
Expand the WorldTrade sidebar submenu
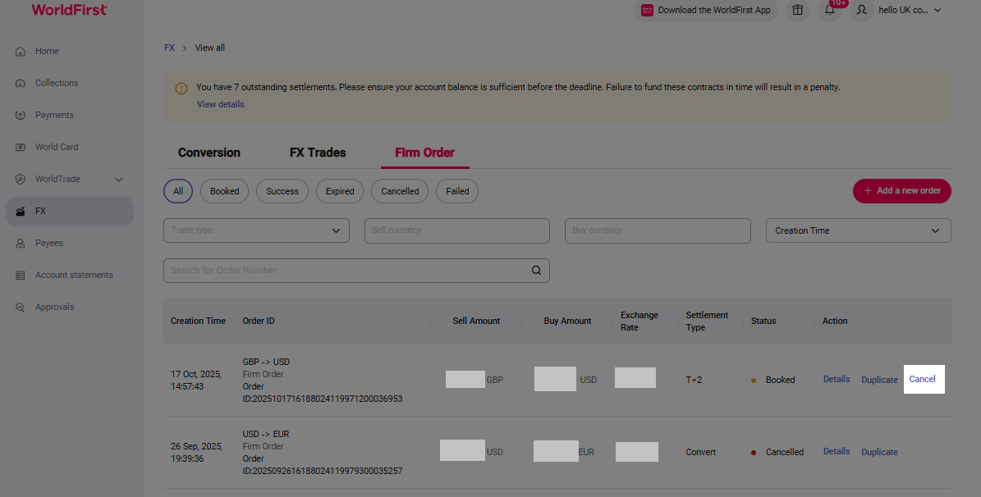pyautogui.click(x=119, y=180)
